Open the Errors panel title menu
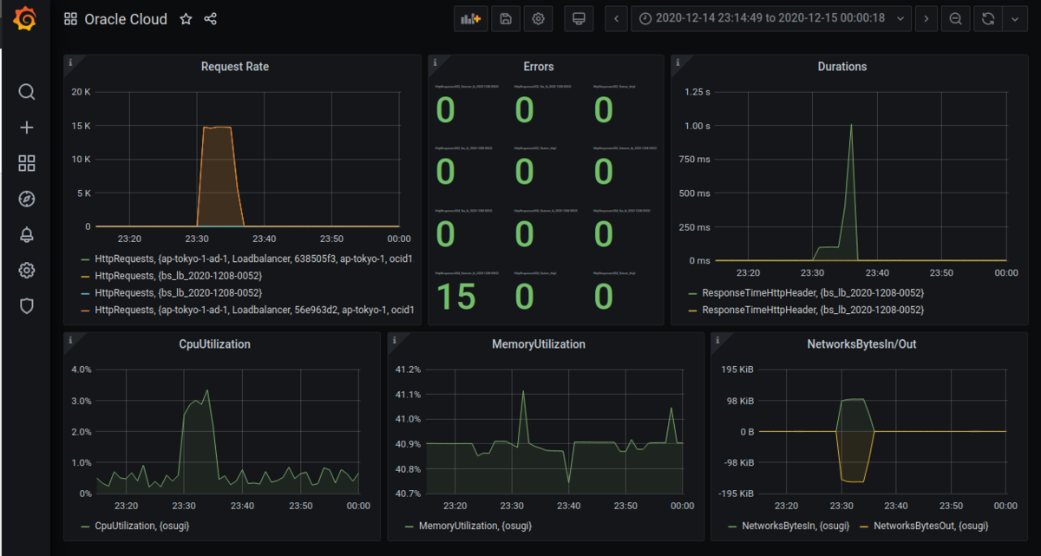1041x556 pixels. 539,67
